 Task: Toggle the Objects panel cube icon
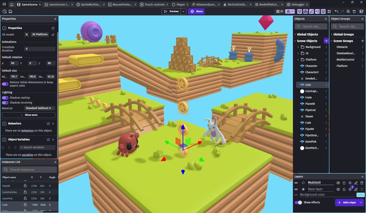point(300,11)
